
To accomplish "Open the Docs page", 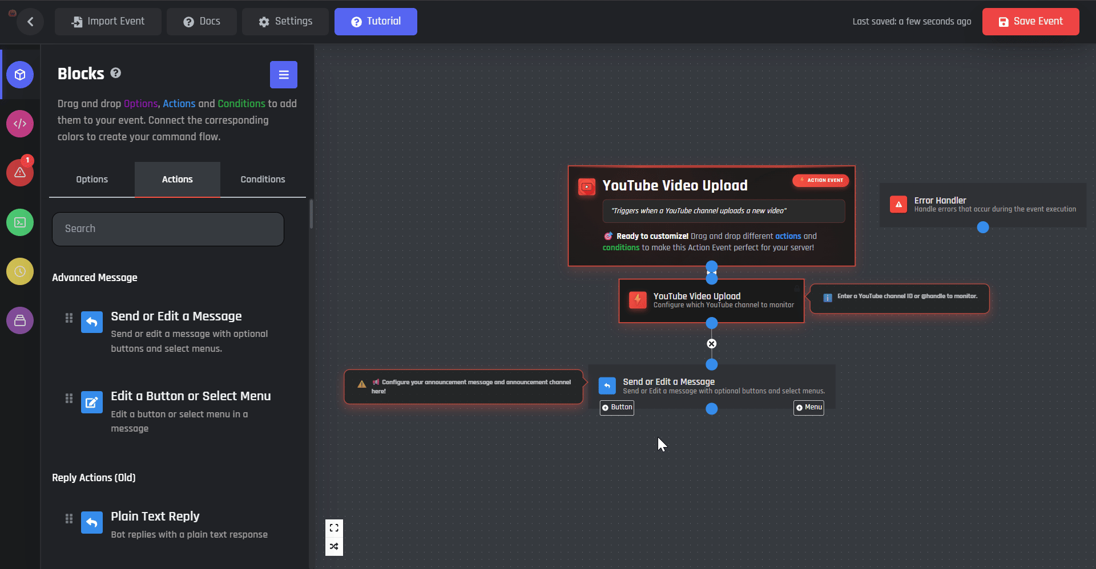I will click(202, 22).
